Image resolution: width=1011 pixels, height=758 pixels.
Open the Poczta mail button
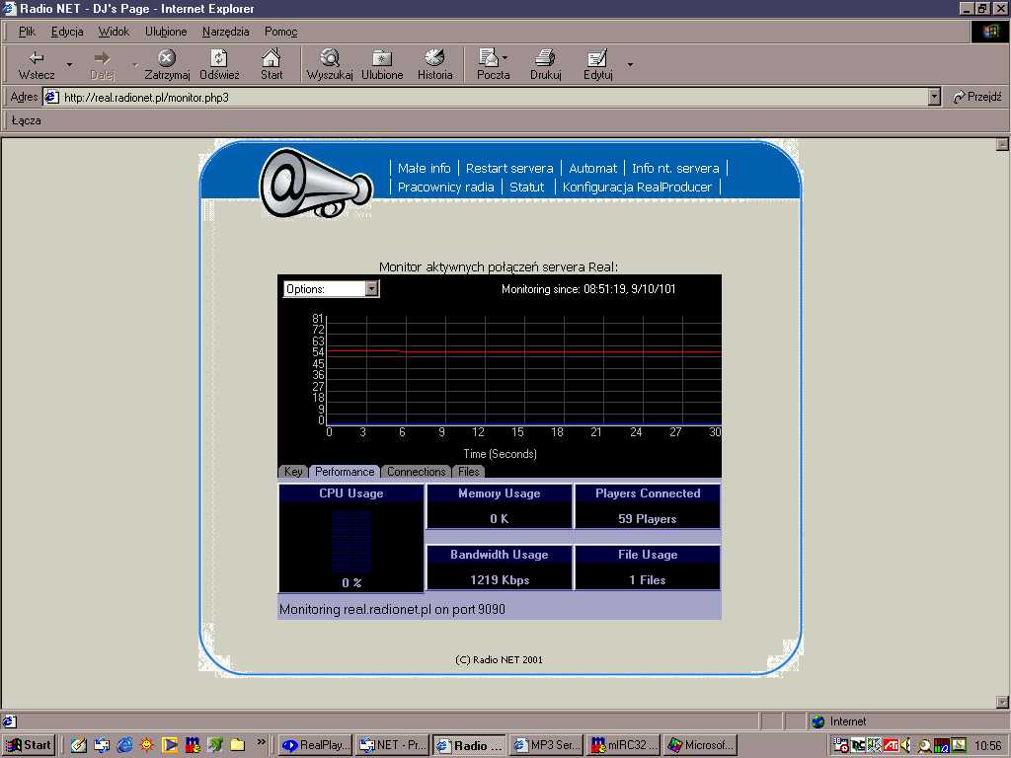point(494,64)
